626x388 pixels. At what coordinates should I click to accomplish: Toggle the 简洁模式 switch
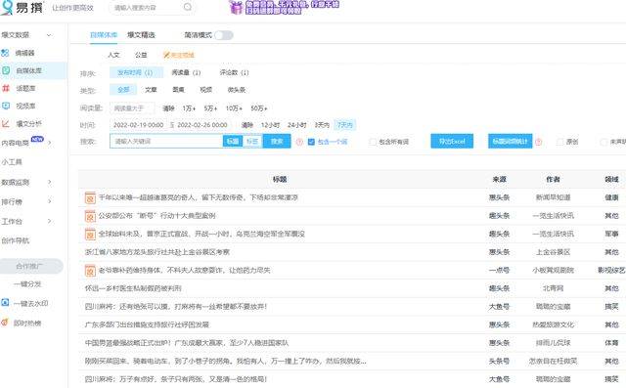(x=224, y=35)
